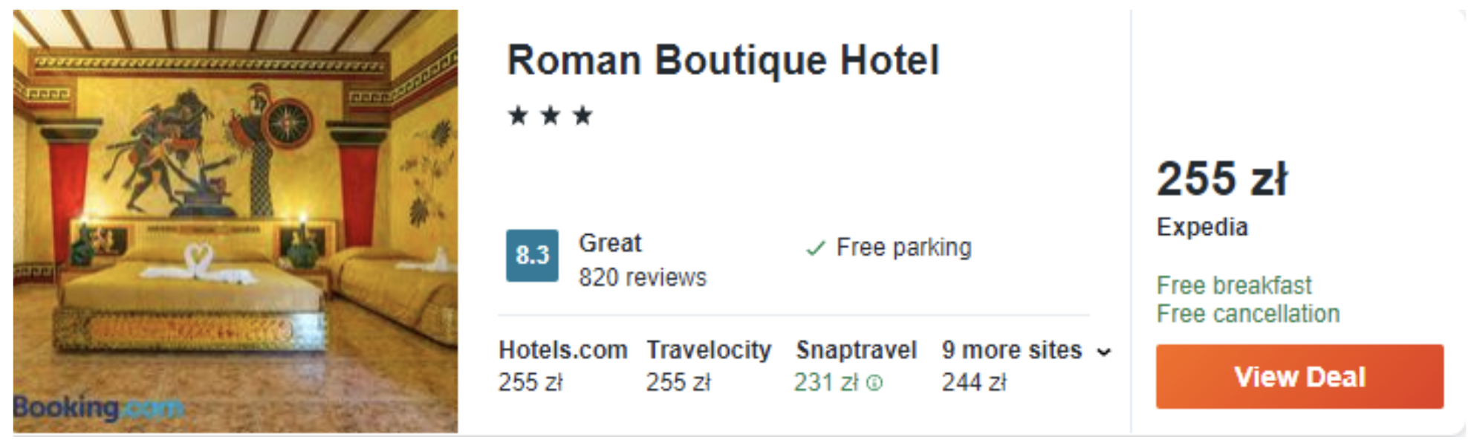
Task: Click the 8.3 rating score badge
Action: click(532, 255)
